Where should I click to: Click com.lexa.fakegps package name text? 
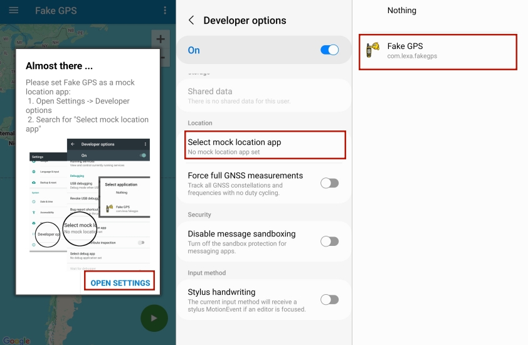[x=412, y=56]
